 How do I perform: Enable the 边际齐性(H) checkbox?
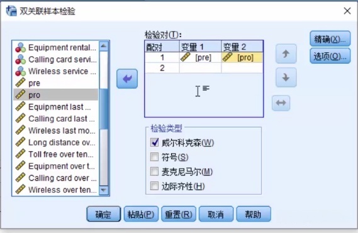point(154,186)
